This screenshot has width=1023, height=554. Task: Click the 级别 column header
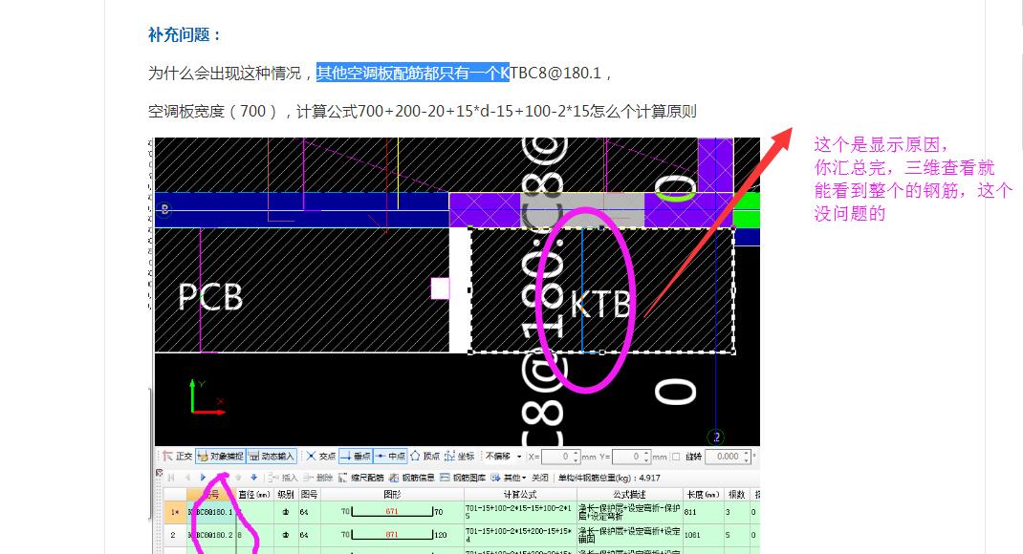[286, 495]
